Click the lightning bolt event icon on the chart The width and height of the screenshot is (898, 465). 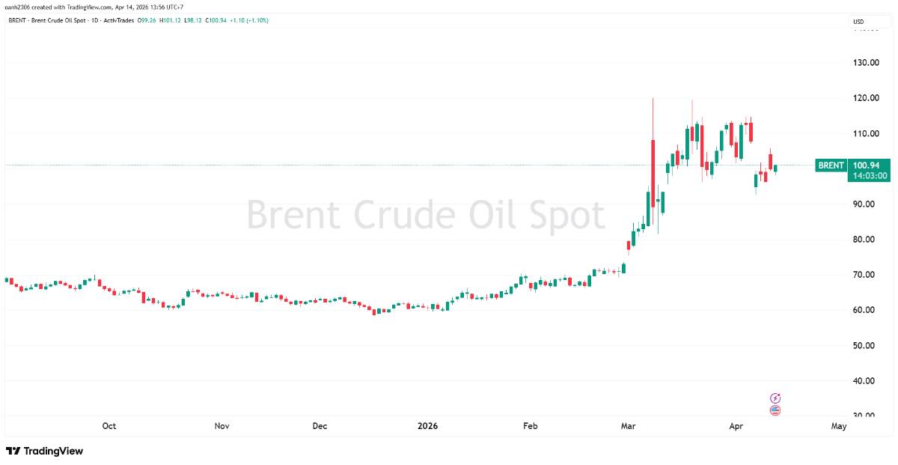pos(775,398)
